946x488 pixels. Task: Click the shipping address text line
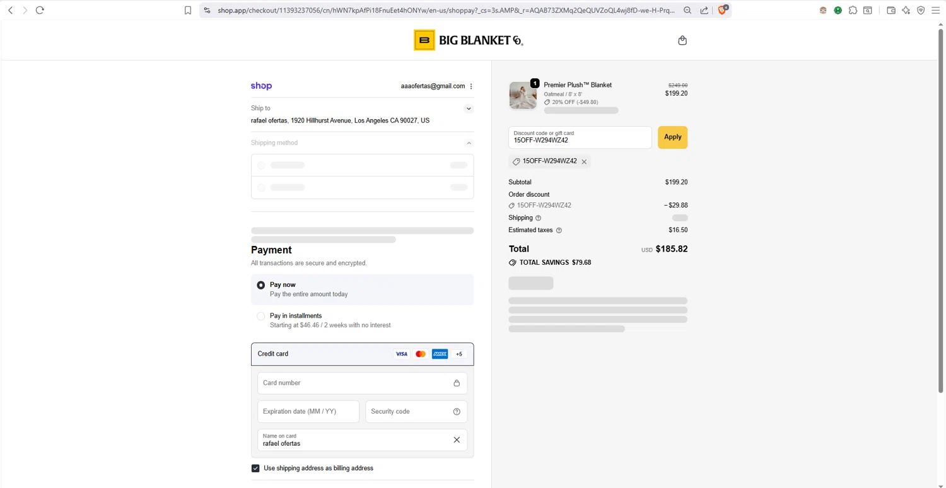(x=340, y=120)
